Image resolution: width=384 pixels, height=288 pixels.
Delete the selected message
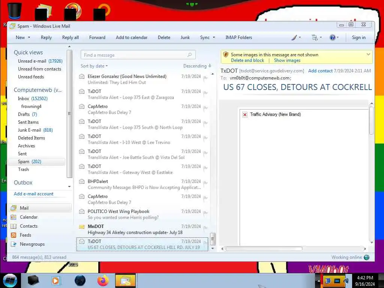(x=164, y=37)
